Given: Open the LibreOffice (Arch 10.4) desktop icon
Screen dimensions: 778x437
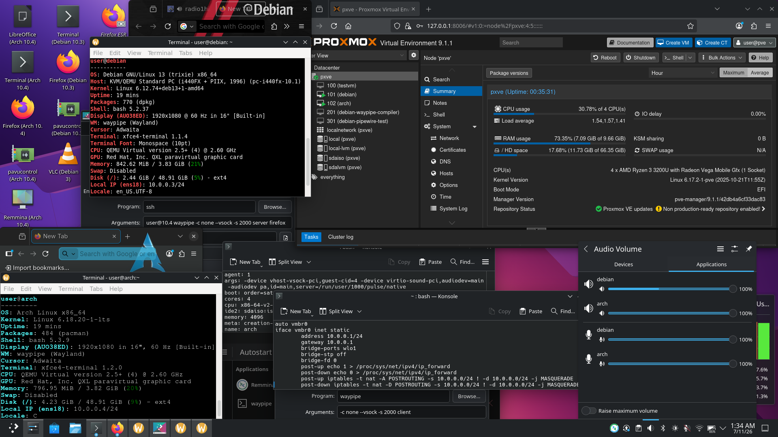Looking at the screenshot, I should pos(23,25).
